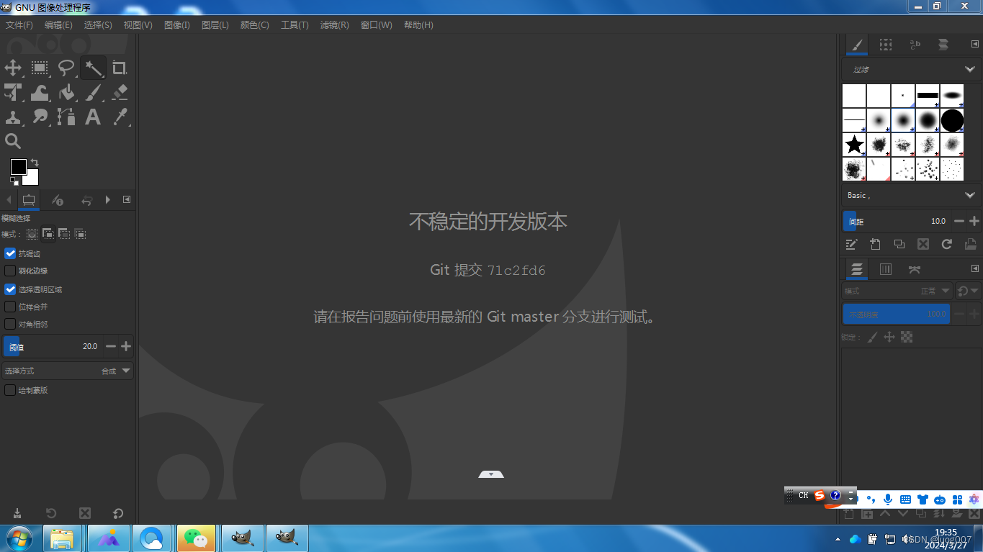The height and width of the screenshot is (552, 983).
Task: Save tool preset icon at bottom left
Action: pos(17,513)
